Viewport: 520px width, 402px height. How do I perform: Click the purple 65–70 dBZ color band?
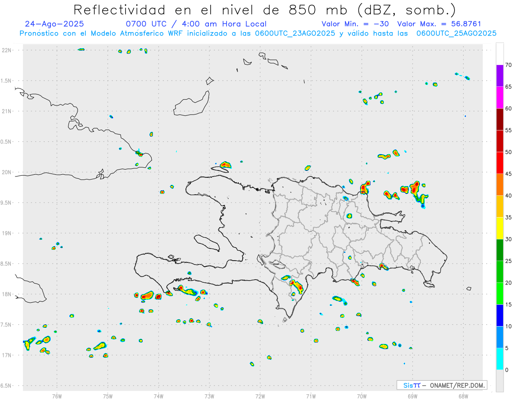500,76
